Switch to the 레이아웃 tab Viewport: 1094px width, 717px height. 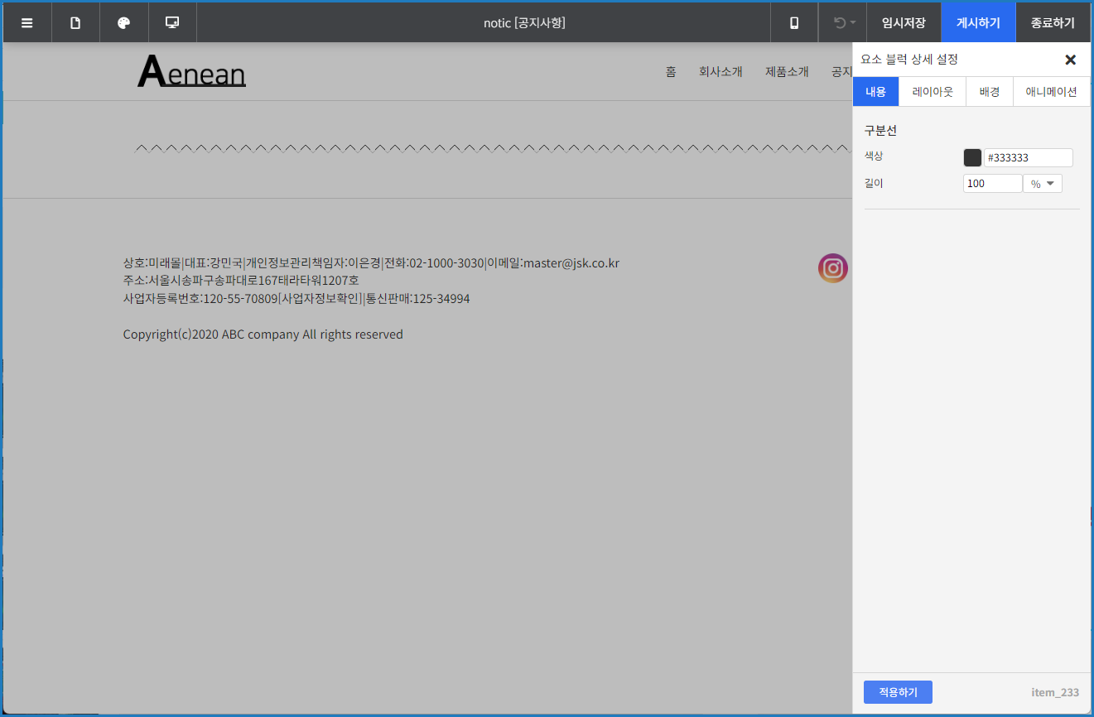click(933, 92)
